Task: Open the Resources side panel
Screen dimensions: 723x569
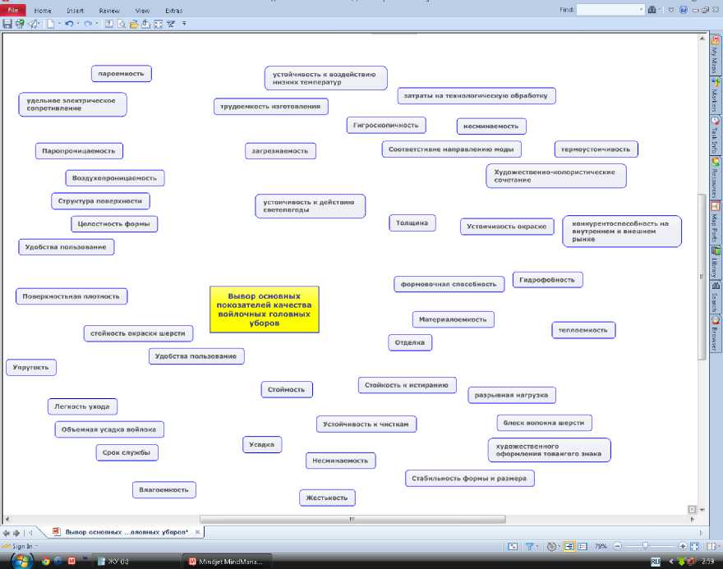Action: point(715,177)
